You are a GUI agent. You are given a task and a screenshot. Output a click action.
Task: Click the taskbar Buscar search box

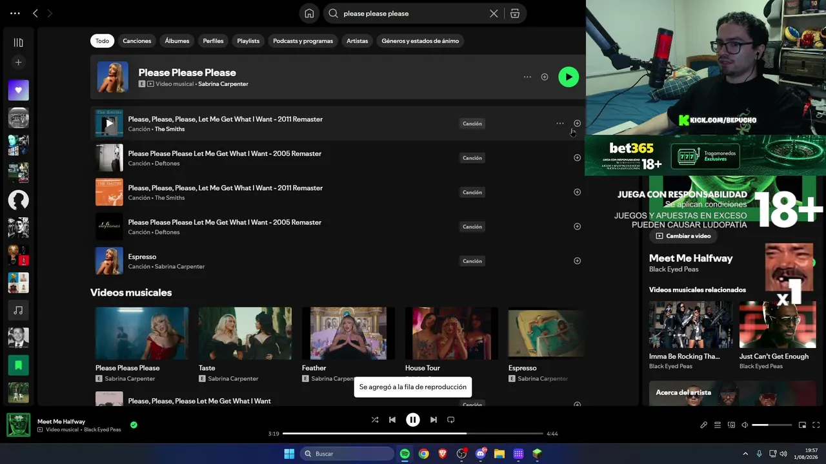pos(348,454)
